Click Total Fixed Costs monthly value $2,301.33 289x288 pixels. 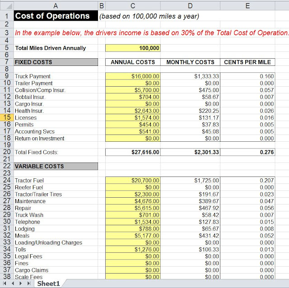tap(190, 152)
